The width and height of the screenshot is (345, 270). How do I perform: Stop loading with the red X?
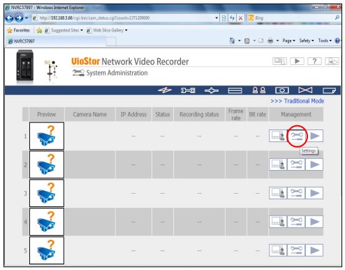point(240,17)
